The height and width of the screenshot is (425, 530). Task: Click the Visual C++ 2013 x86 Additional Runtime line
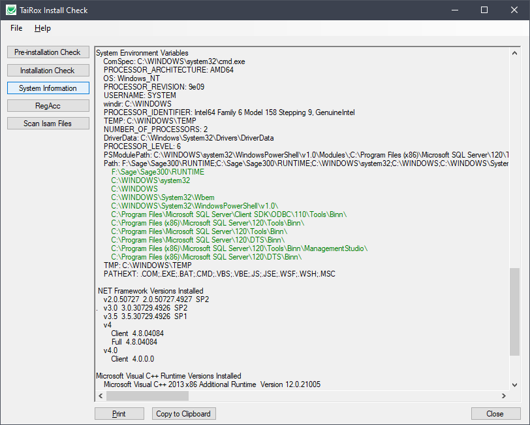click(212, 384)
